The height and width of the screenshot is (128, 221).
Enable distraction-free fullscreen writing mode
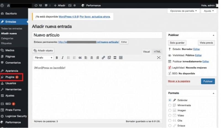(x=159, y=58)
